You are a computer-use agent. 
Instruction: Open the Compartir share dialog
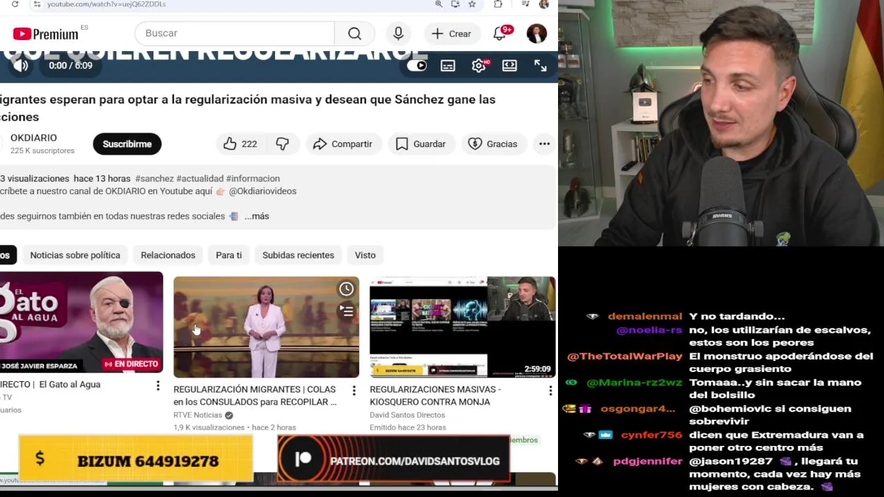[x=343, y=144]
